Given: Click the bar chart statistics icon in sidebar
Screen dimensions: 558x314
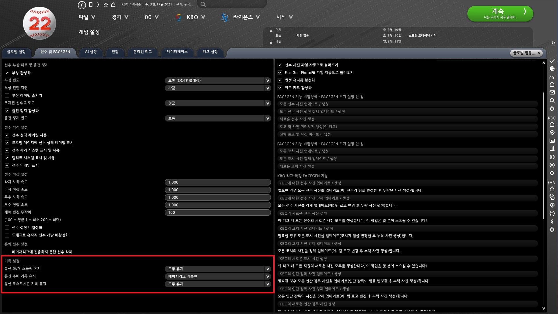Looking at the screenshot, I should tap(552, 149).
